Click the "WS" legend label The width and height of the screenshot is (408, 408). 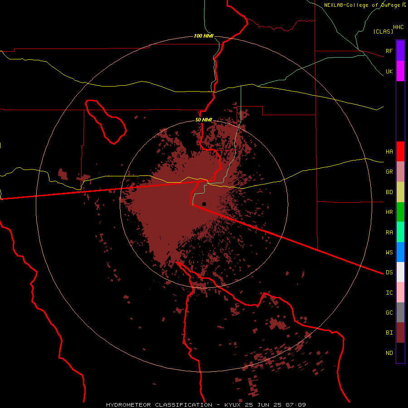pyautogui.click(x=389, y=252)
